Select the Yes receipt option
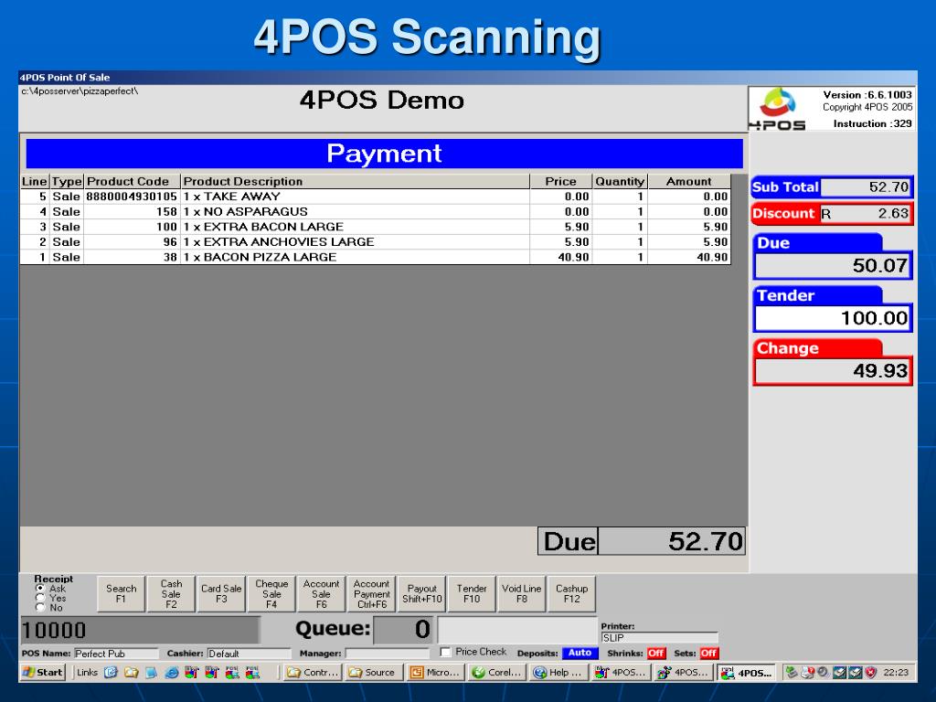Viewport: 936px width, 702px height. pyautogui.click(x=40, y=598)
